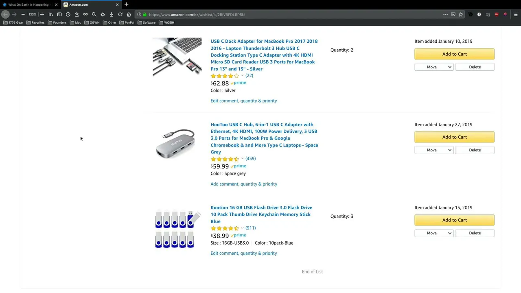Switch to What On Earth Is Happening tab
Screen dimensions: 521x293
(28, 4)
